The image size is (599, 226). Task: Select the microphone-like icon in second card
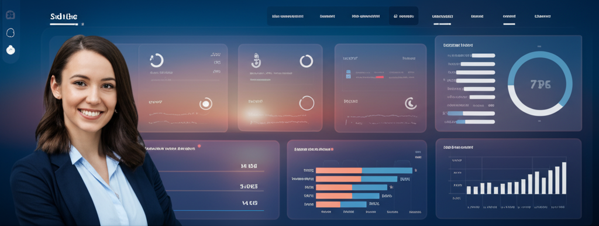point(256,60)
